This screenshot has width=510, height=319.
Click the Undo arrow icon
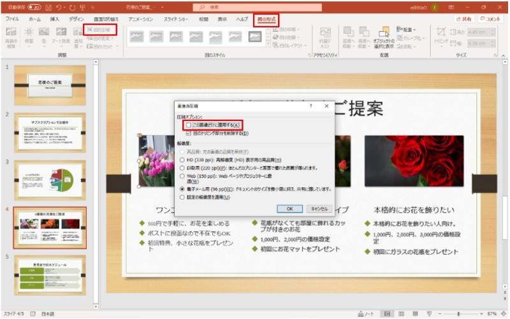point(59,7)
